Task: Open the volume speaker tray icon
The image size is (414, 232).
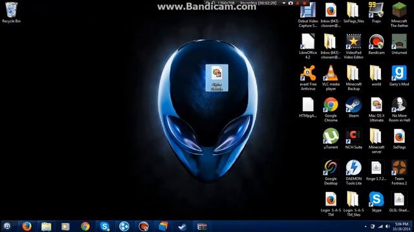Action: tap(387, 226)
